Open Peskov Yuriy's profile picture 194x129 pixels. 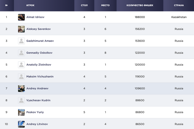21,112
